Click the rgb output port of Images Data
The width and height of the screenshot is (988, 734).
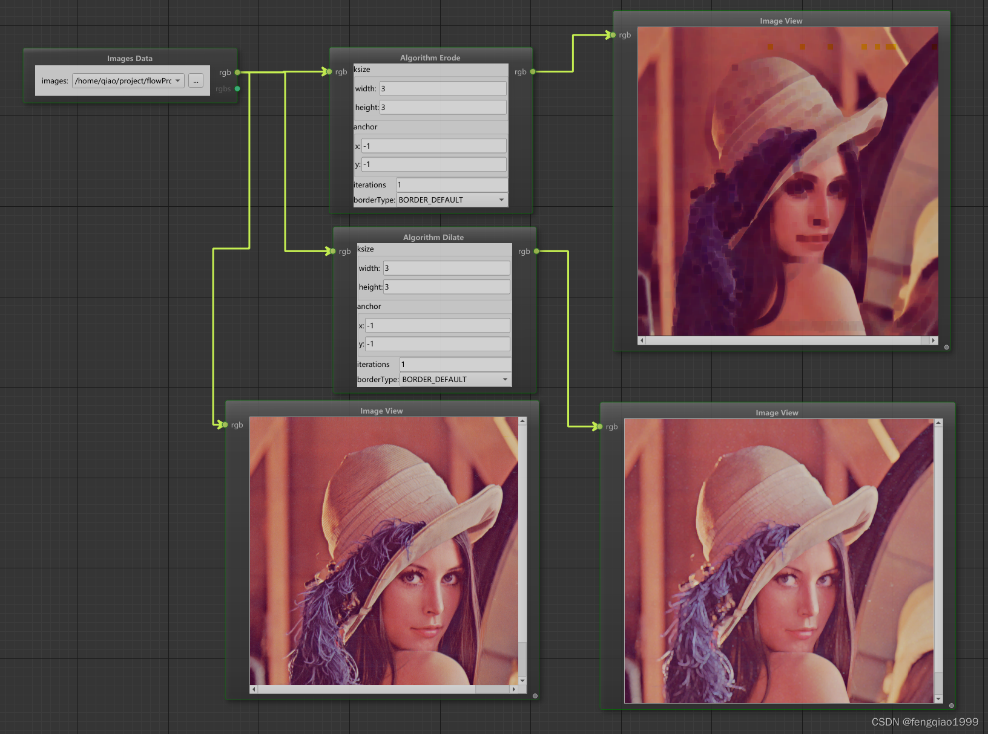click(x=237, y=73)
